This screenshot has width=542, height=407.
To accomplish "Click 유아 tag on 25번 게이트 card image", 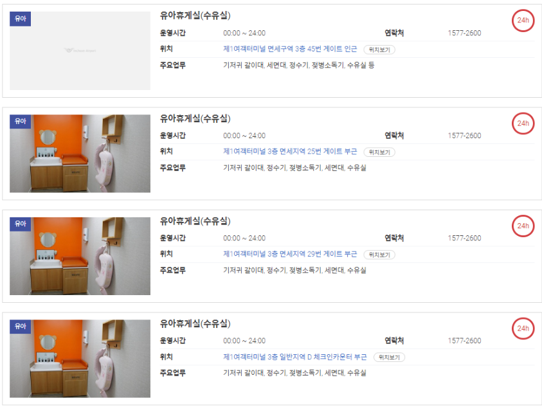I will 20,122.
